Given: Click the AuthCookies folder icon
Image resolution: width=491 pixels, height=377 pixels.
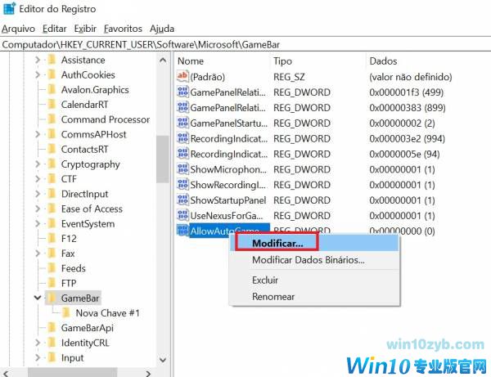Looking at the screenshot, I should coord(52,74).
